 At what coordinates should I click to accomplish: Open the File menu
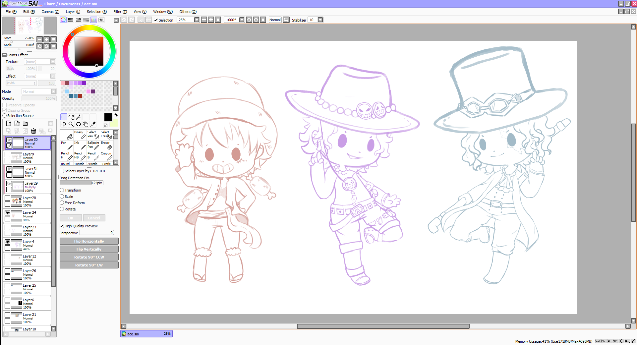pyautogui.click(x=11, y=12)
